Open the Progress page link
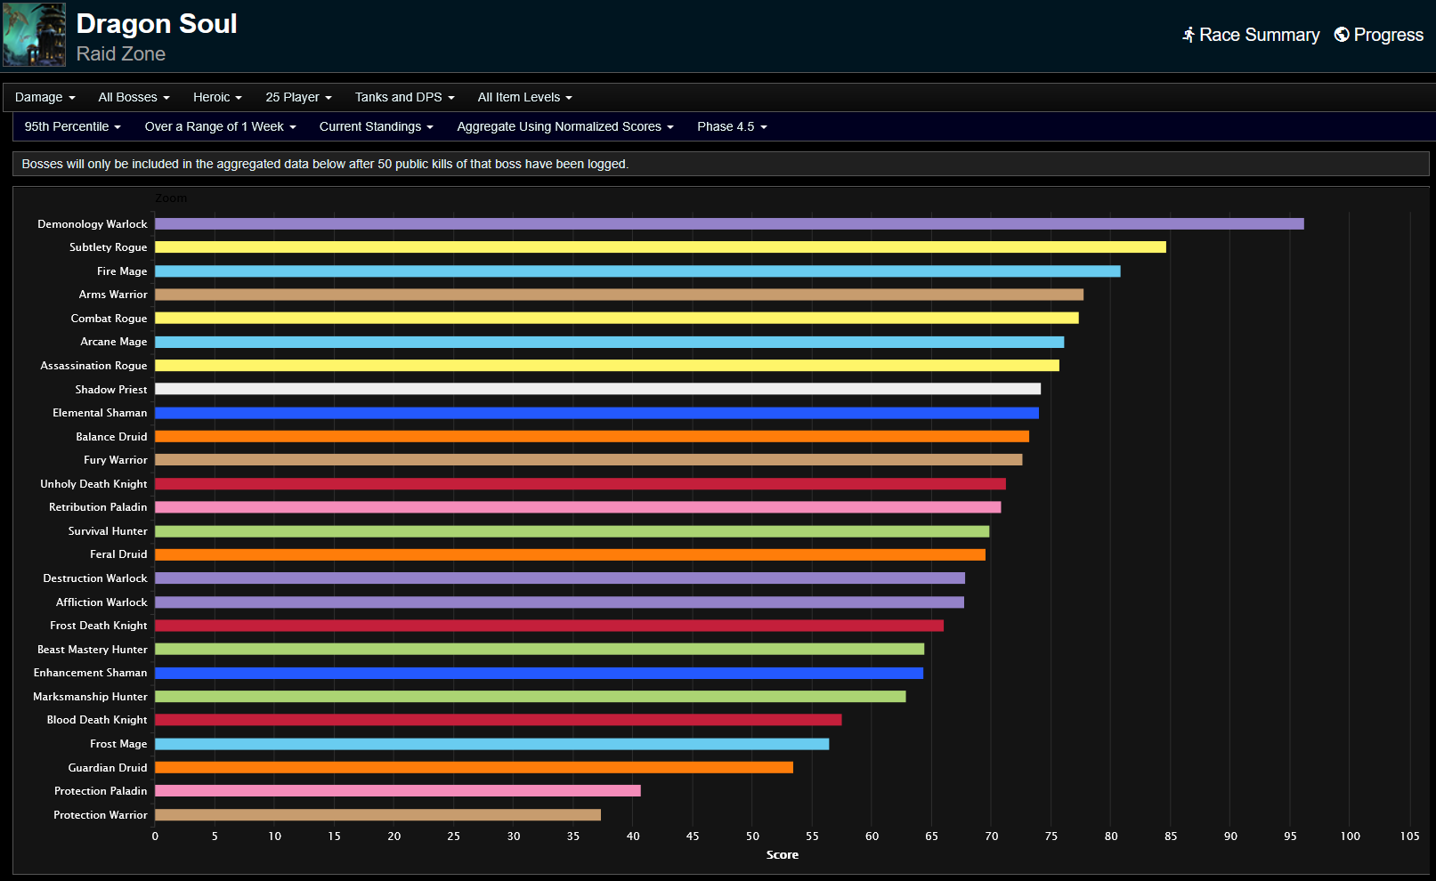 click(x=1388, y=35)
